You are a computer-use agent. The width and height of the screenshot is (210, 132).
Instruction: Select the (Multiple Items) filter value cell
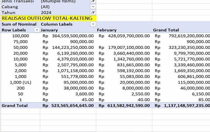(x=58, y=1)
